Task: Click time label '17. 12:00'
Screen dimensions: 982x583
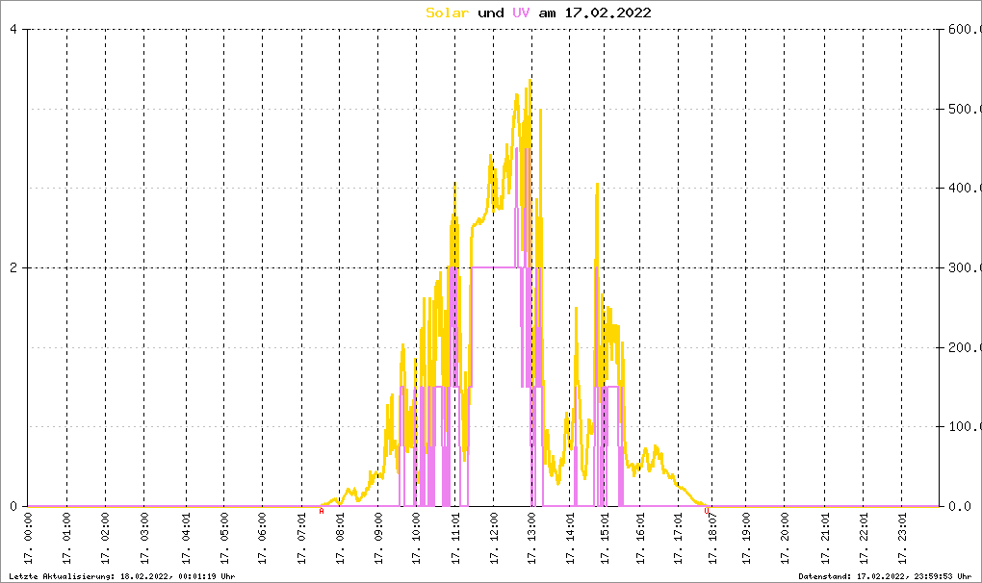Action: 494,539
